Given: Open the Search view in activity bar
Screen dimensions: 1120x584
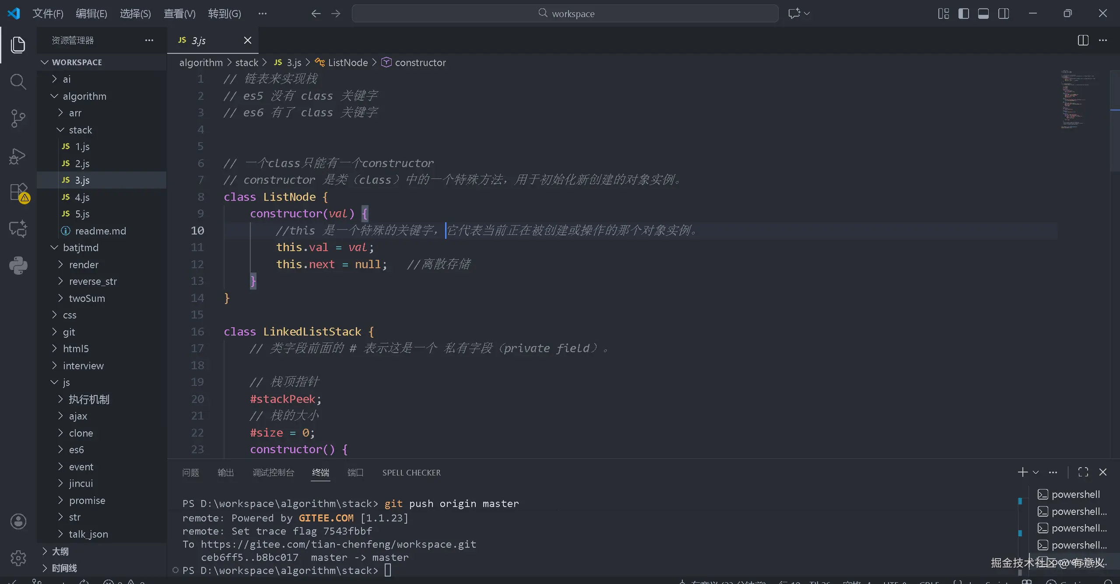Looking at the screenshot, I should 18,81.
